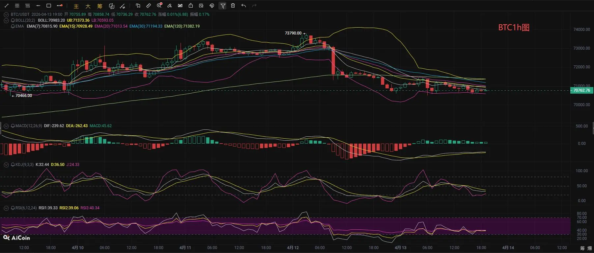Image resolution: width=594 pixels, height=253 pixels.
Task: Select the eraser tool
Action: tap(170, 6)
